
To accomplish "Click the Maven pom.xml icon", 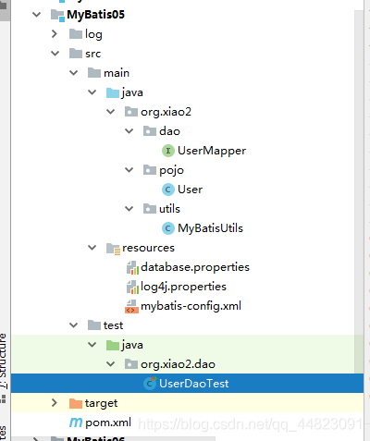I will [x=76, y=423].
